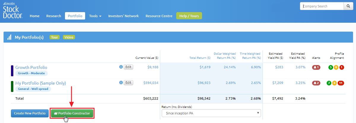Click green alignment count 7 for Sample portfolio
356x123 pixels.
point(329,83)
